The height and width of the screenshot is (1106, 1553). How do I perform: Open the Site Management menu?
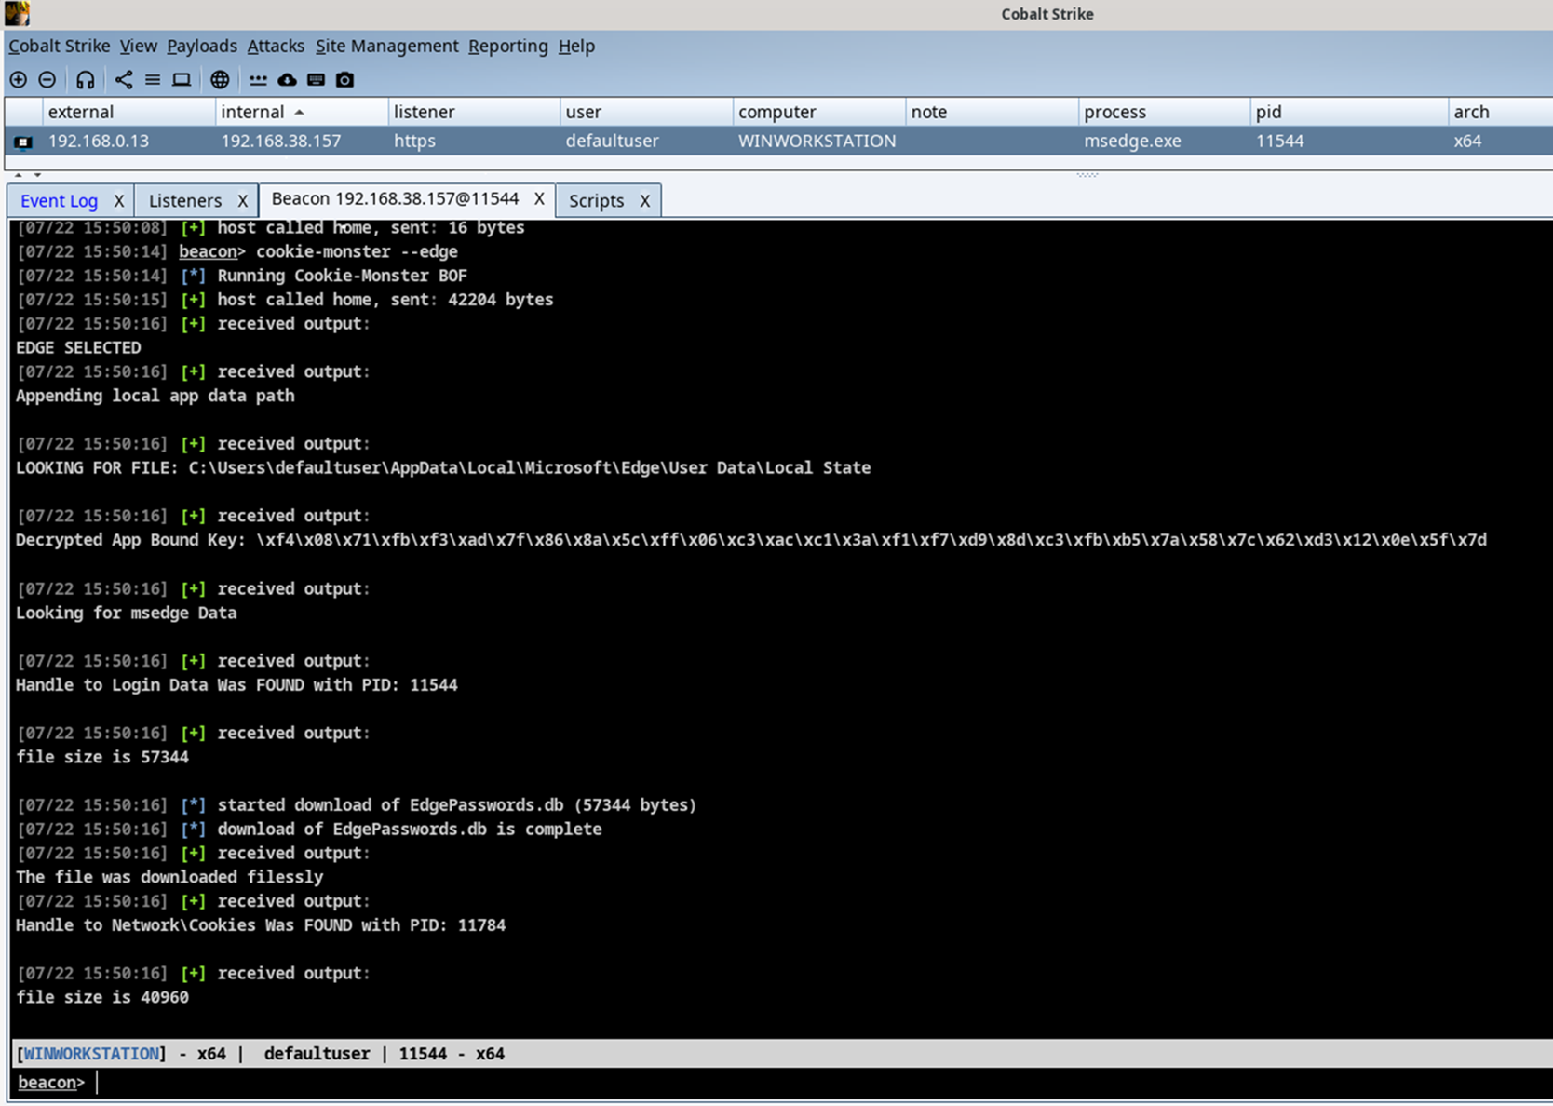[386, 46]
